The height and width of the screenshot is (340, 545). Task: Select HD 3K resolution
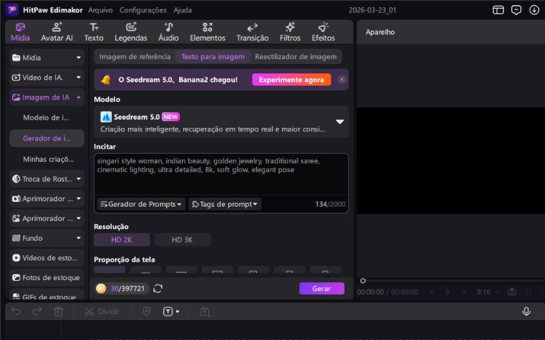coord(182,240)
